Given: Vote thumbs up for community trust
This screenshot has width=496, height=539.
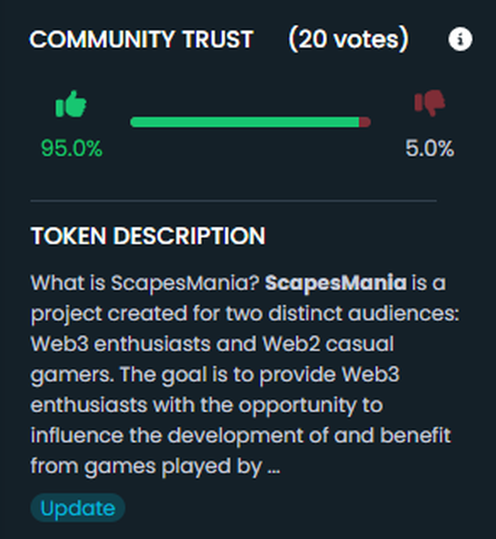Looking at the screenshot, I should coord(71,105).
